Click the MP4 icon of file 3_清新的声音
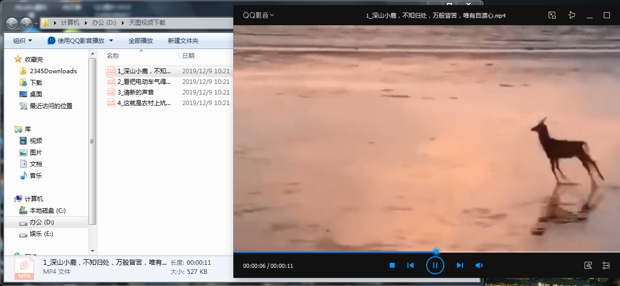This screenshot has height=286, width=620. point(111,92)
